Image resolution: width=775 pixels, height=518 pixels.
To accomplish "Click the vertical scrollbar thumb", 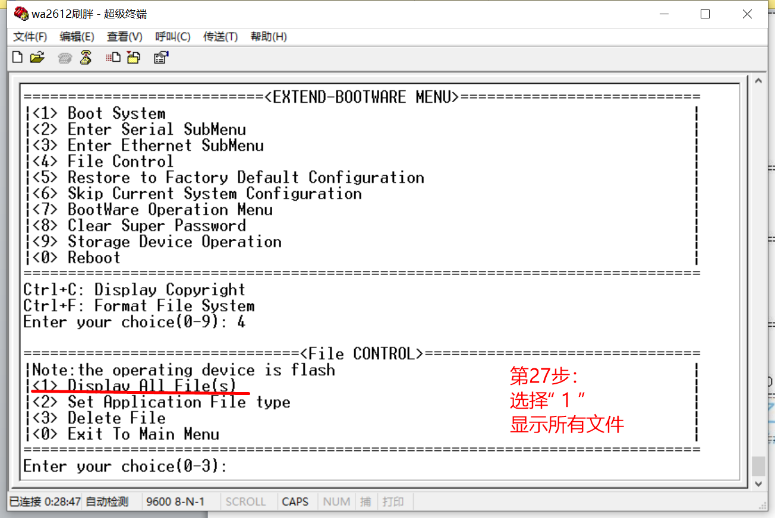I will coord(758,466).
